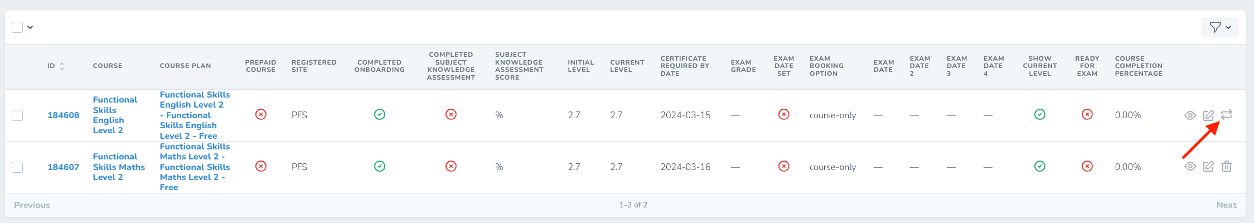This screenshot has width=1254, height=223.
Task: View enrollment 184607 via eye icon
Action: pyautogui.click(x=1190, y=166)
